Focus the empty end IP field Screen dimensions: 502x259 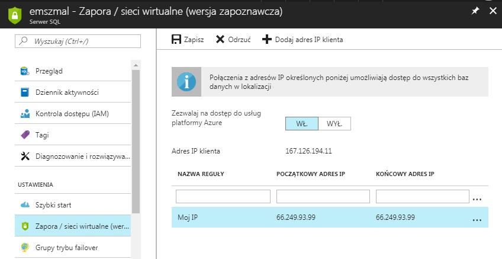tap(423, 197)
